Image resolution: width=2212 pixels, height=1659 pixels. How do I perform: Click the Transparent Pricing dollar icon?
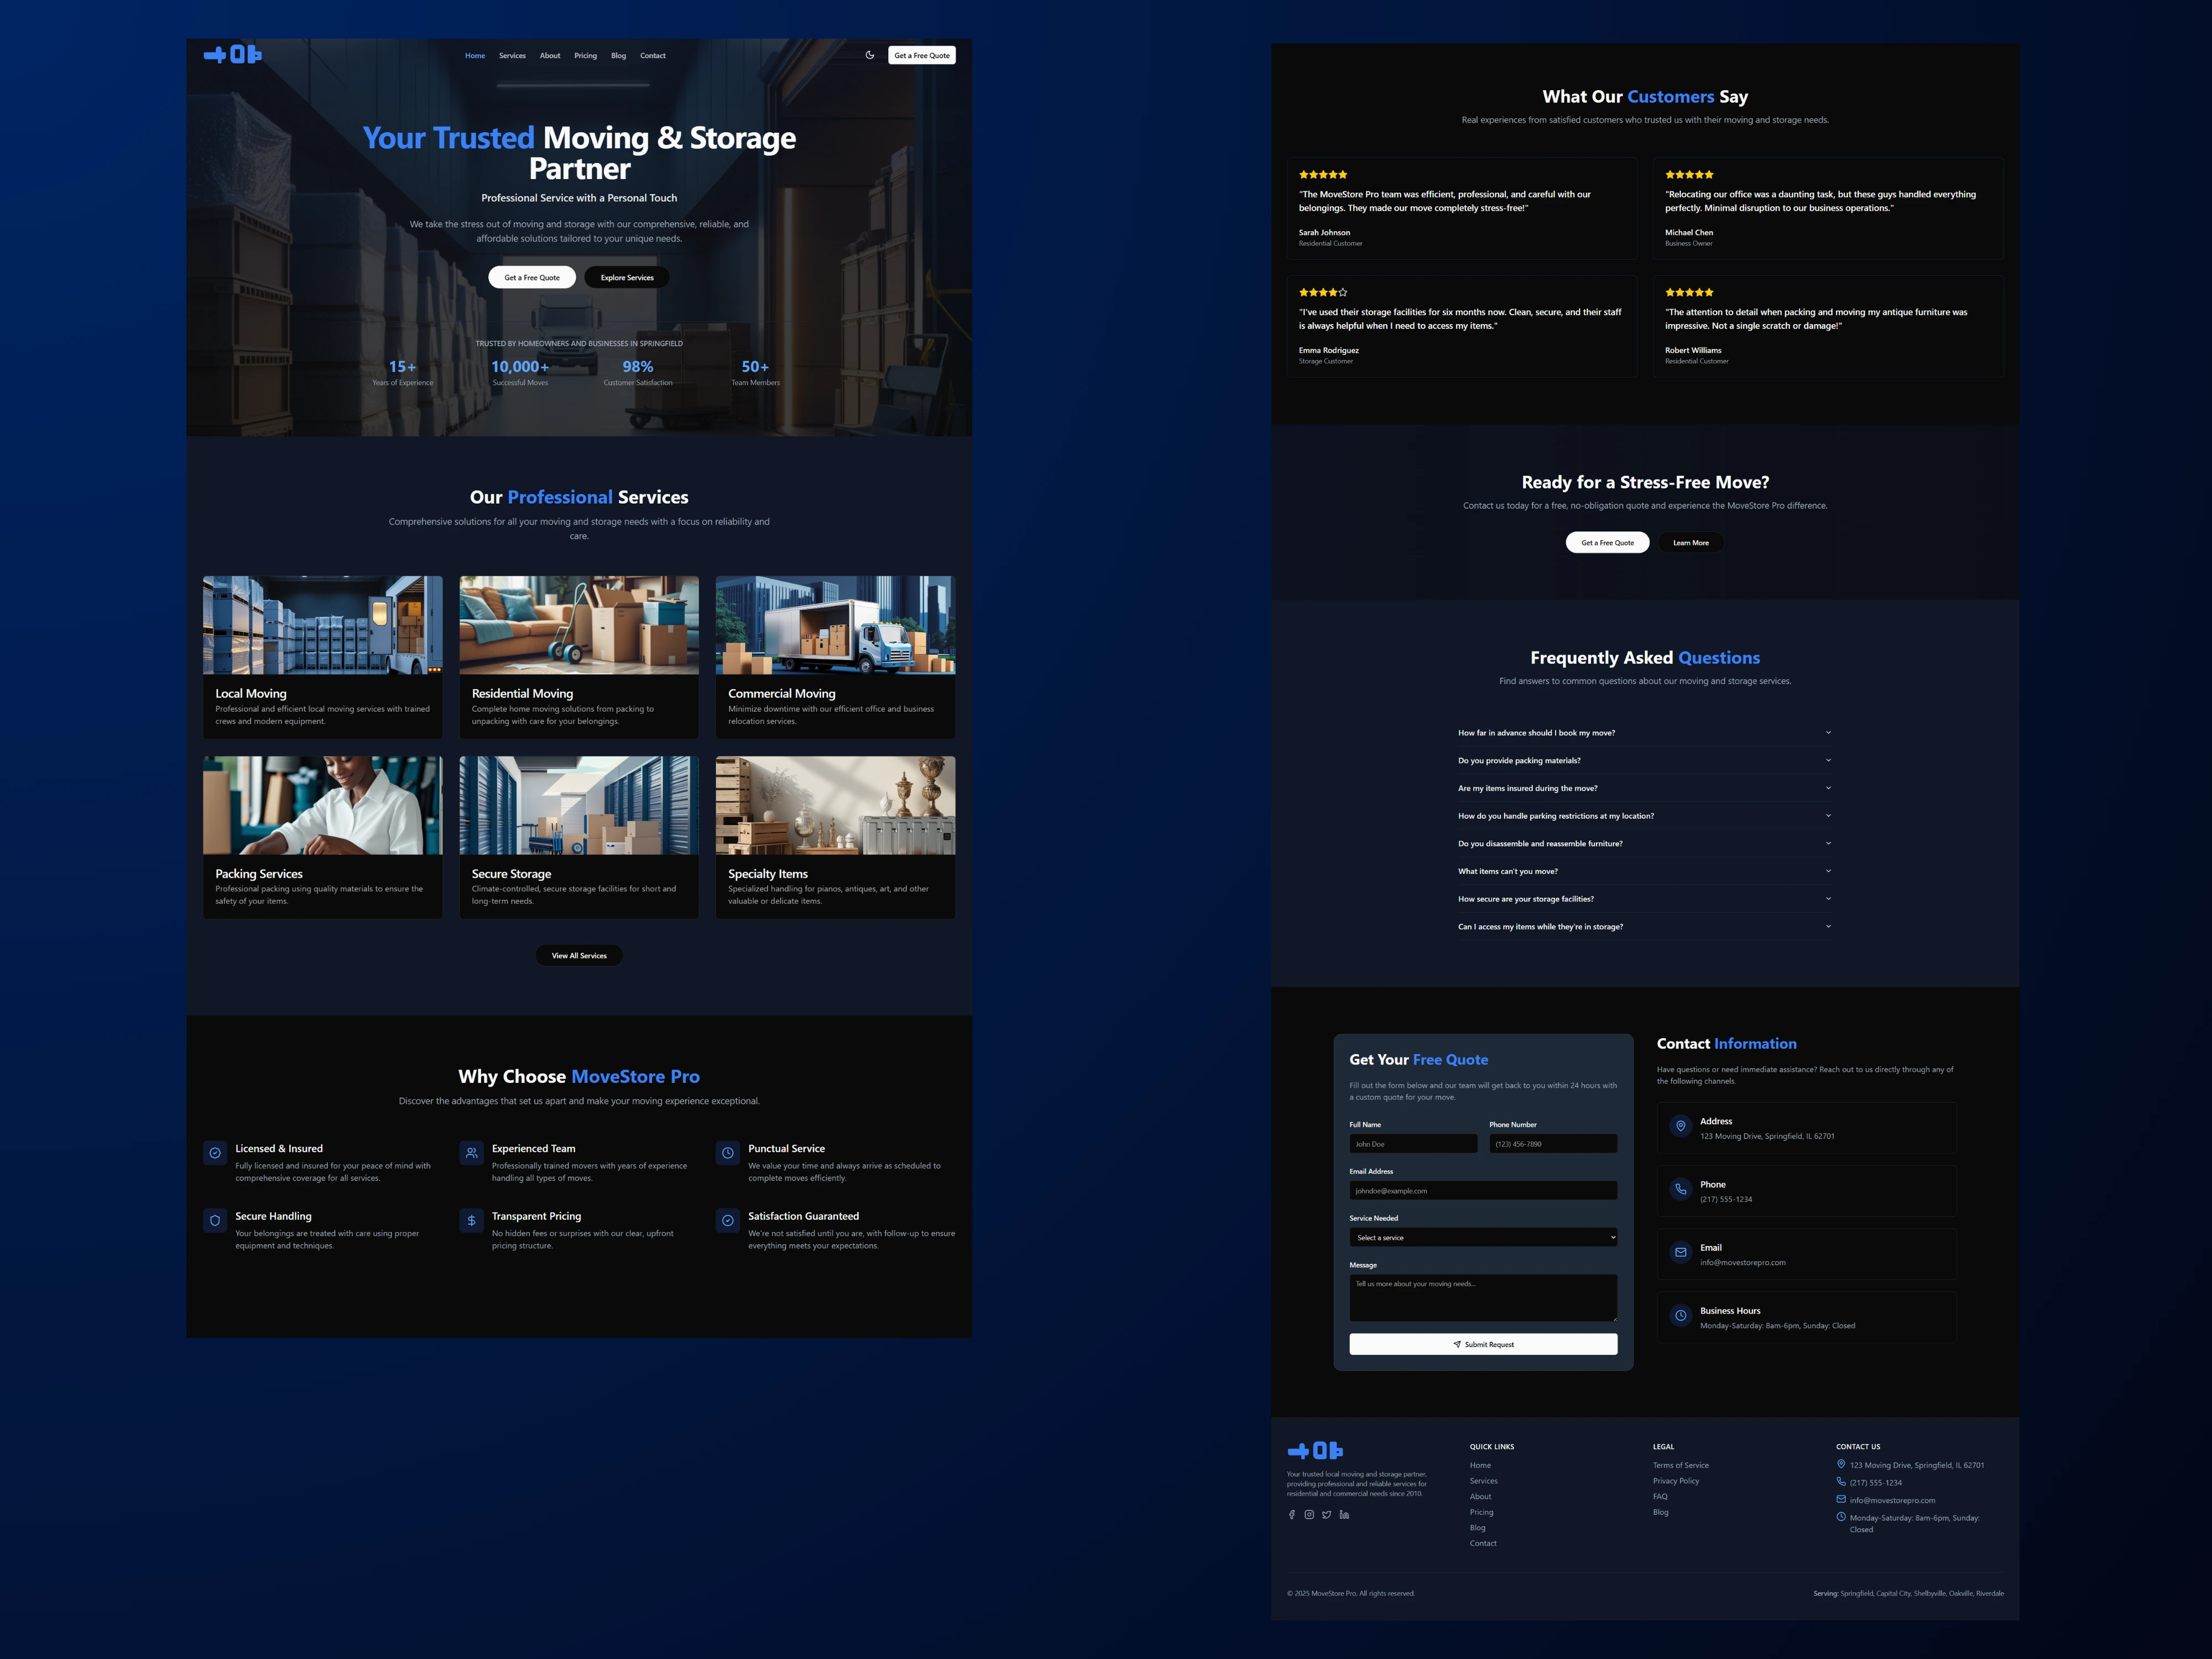pos(471,1221)
